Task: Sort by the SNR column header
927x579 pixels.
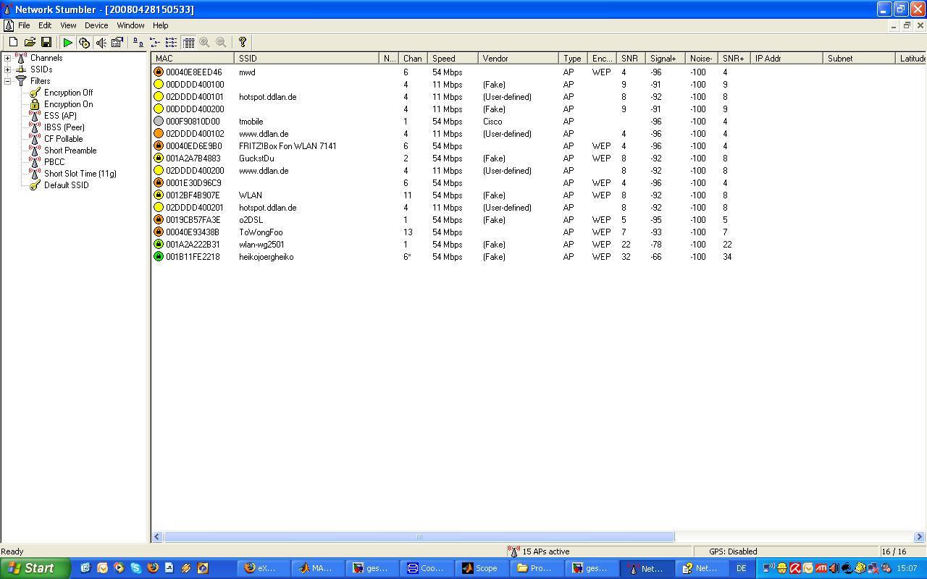Action: 631,59
